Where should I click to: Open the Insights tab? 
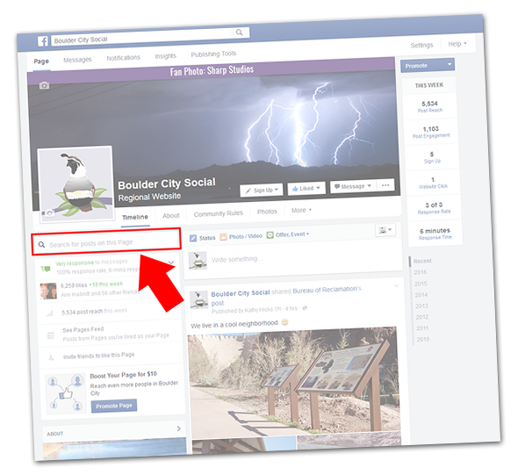coord(166,56)
